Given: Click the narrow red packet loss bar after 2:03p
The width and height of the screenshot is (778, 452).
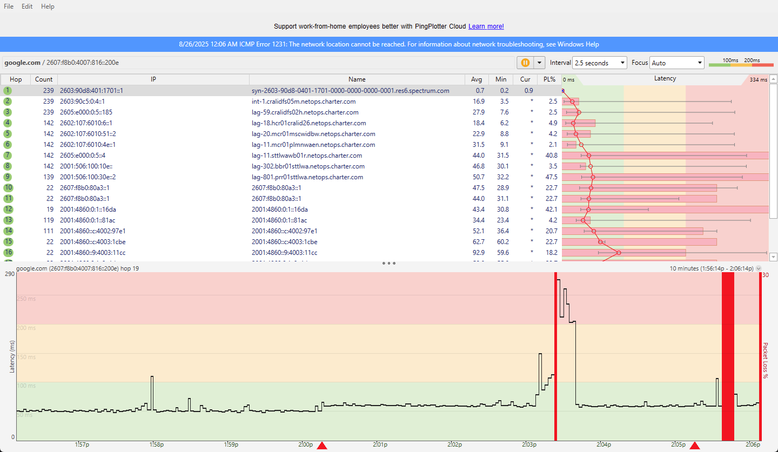Looking at the screenshot, I should coord(555,356).
